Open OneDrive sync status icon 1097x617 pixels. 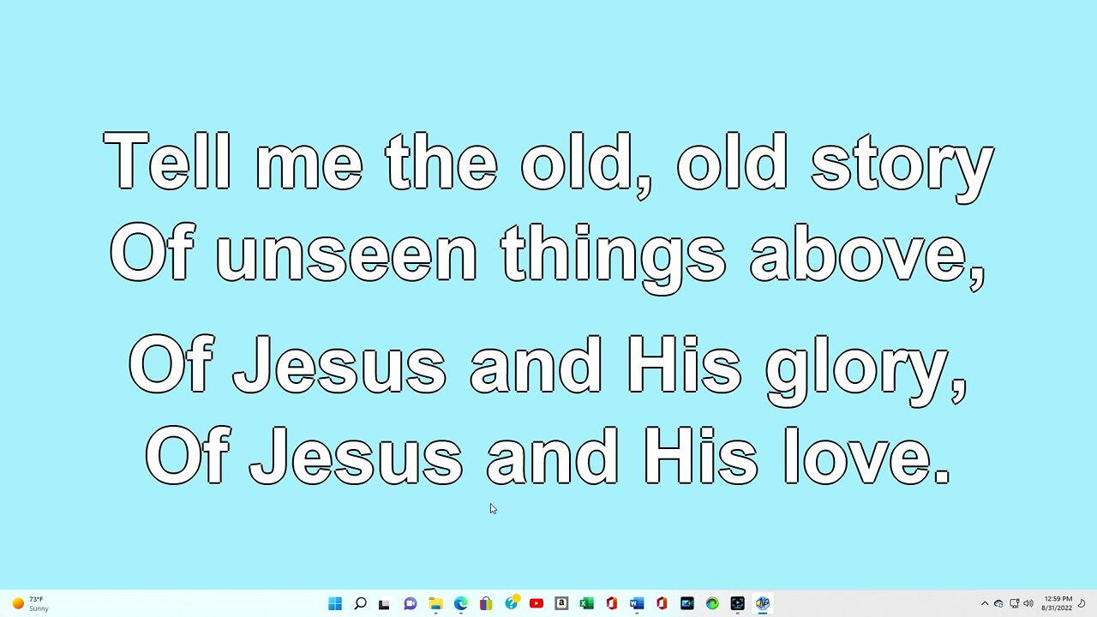998,603
